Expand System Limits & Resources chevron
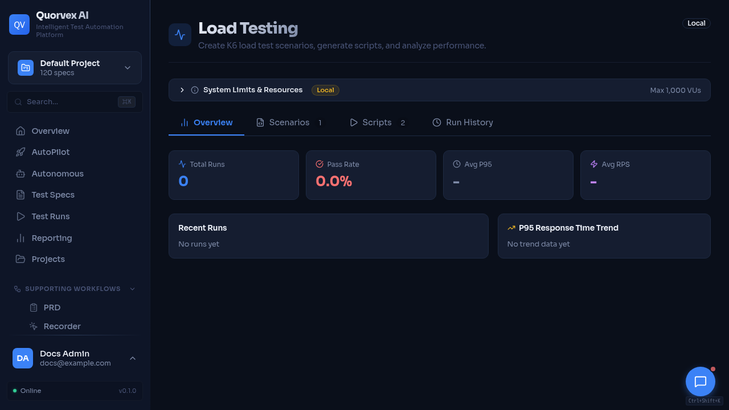Viewport: 729px width, 410px height. click(182, 90)
